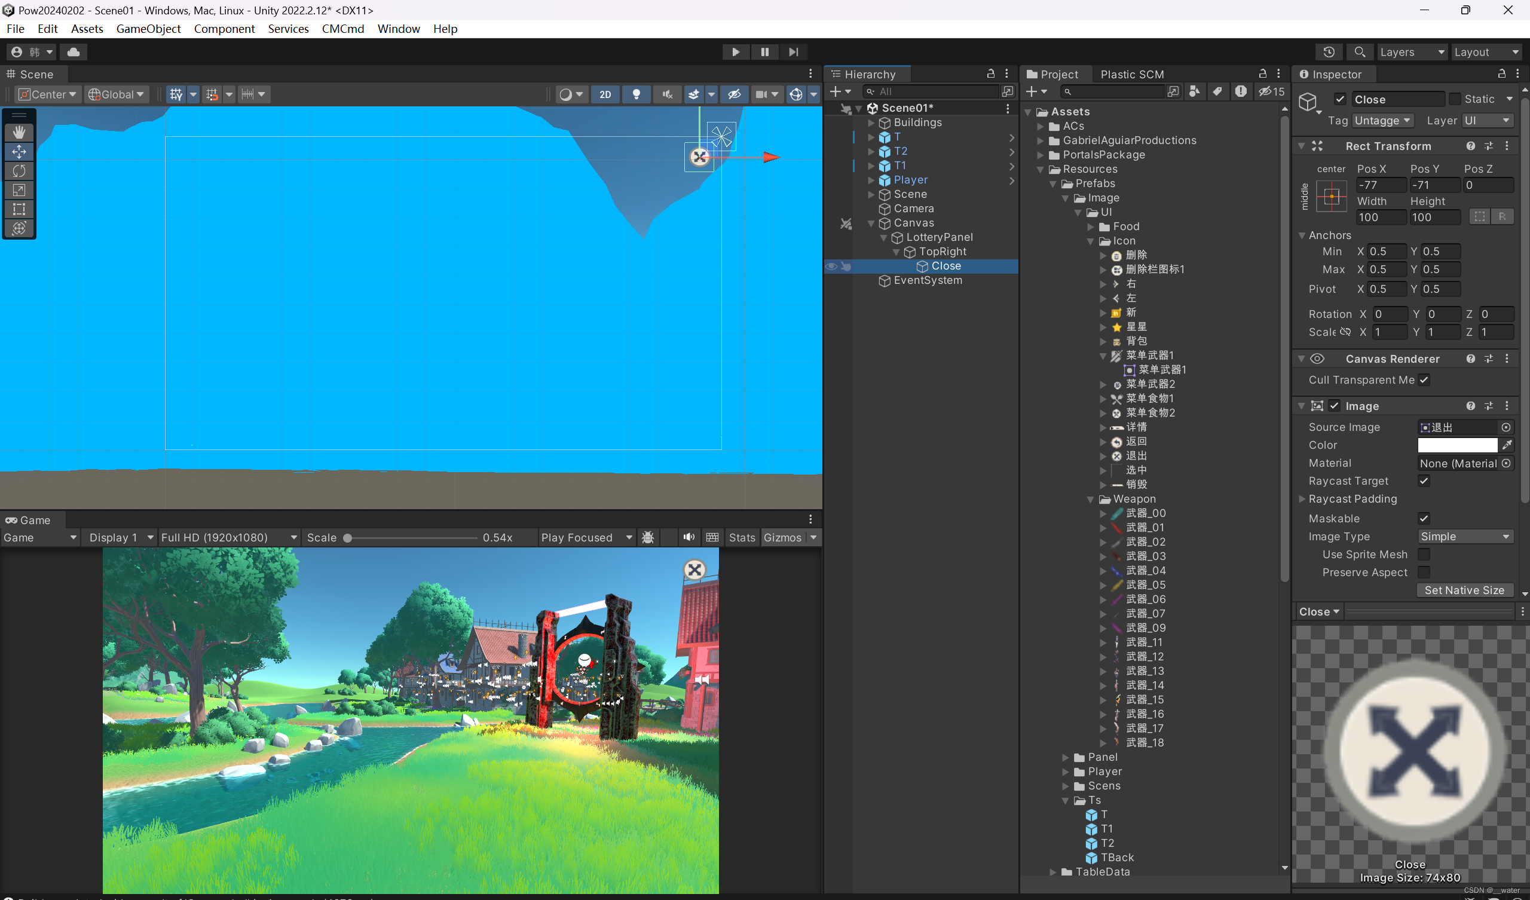
Task: Select the Move tool in Scene toolbar
Action: click(20, 151)
